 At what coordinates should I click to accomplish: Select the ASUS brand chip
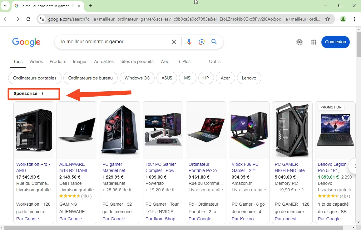tap(167, 78)
